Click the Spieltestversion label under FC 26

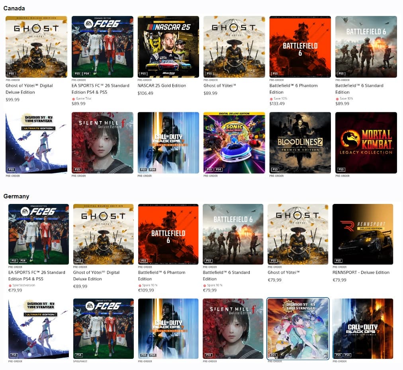coord(24,285)
